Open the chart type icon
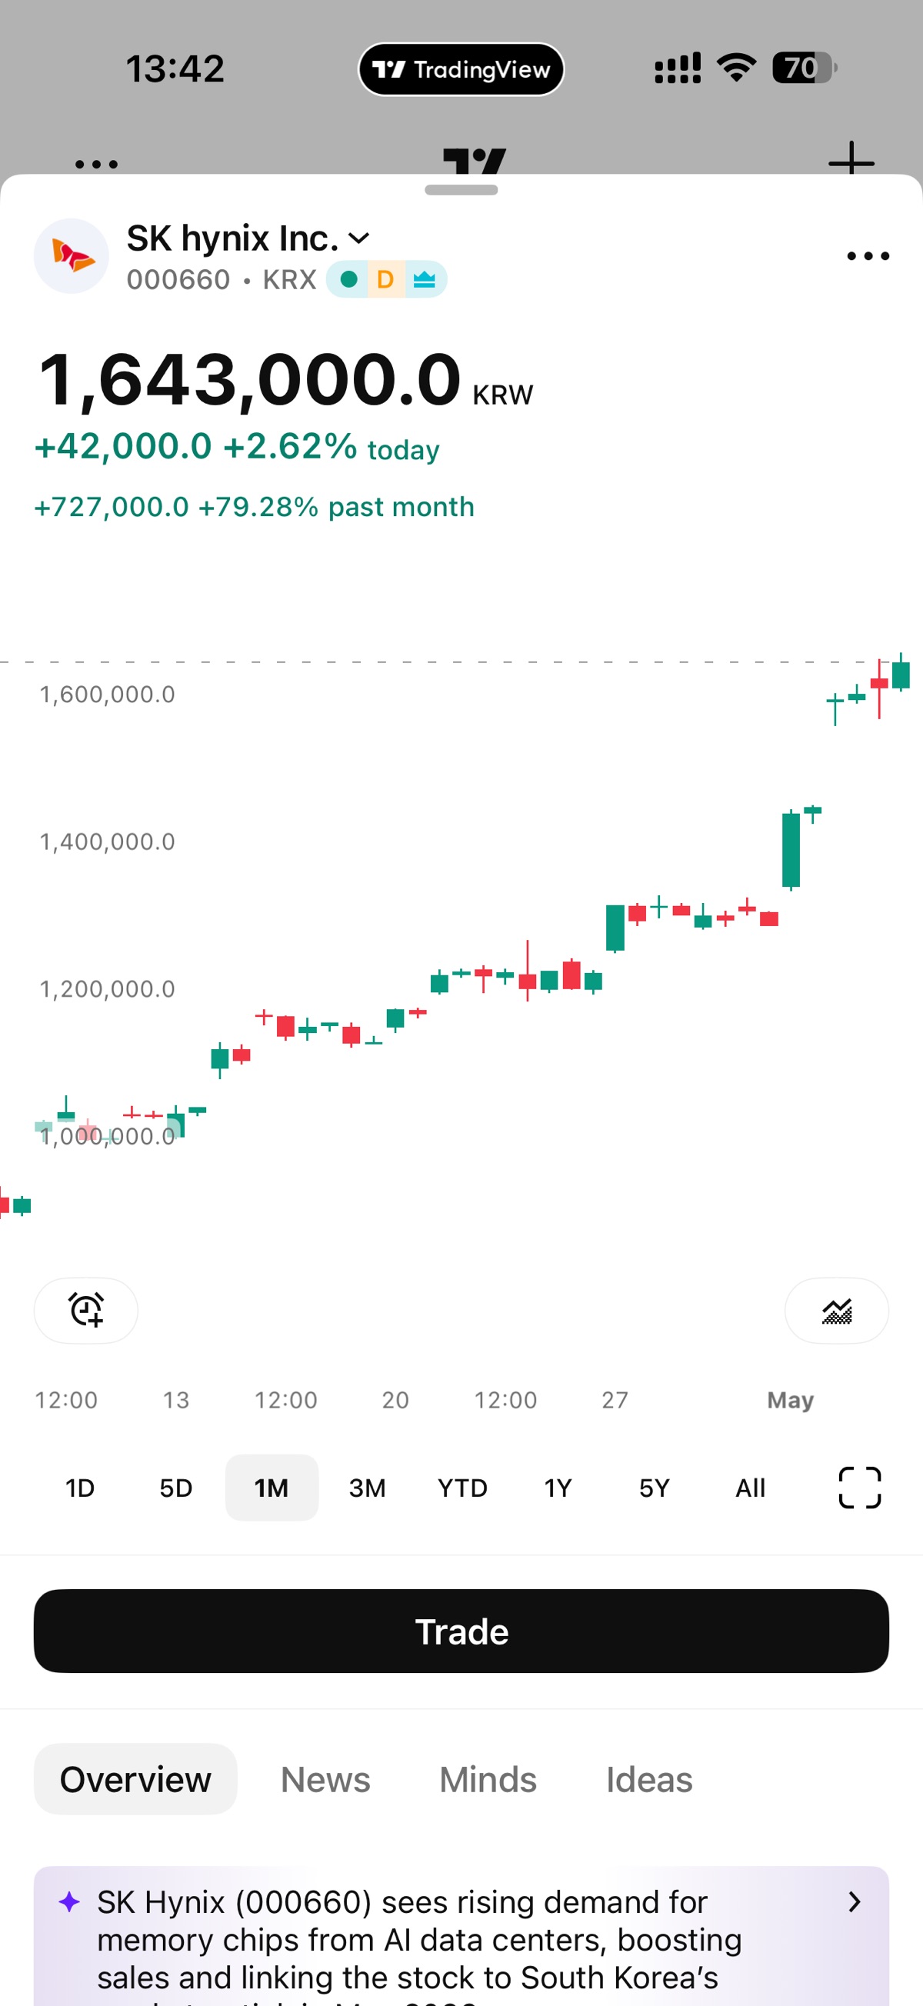923x2006 pixels. coord(836,1310)
